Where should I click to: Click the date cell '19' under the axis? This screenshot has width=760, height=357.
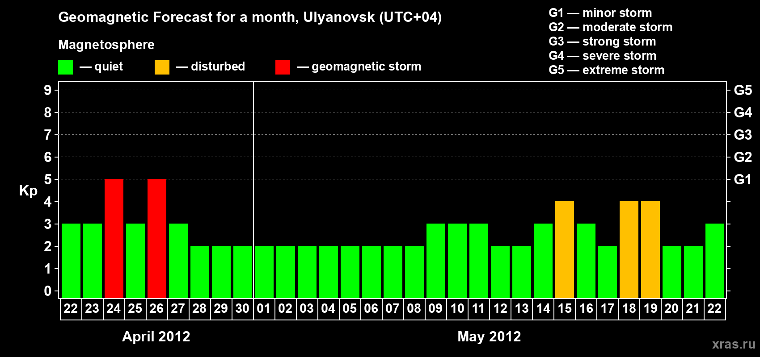click(x=650, y=309)
